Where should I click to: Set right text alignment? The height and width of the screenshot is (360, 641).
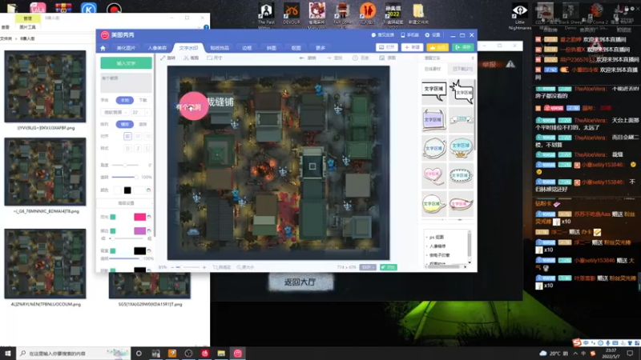(147, 136)
